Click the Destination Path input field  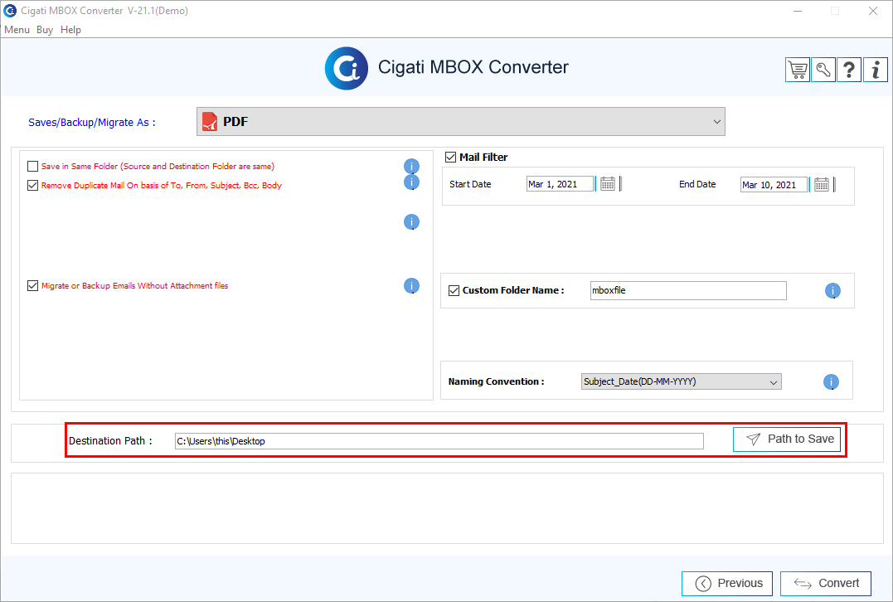pyautogui.click(x=439, y=441)
